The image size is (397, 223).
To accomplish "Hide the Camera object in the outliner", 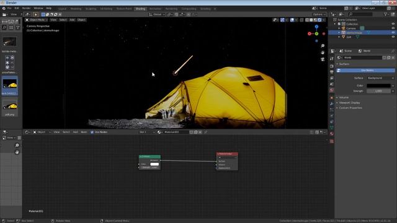I will (x=393, y=28).
